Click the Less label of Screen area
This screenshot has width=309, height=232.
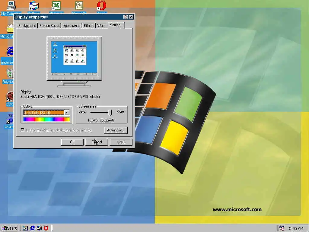[82, 111]
